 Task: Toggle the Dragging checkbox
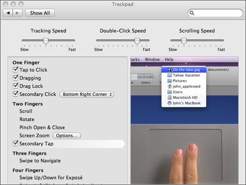coord(15,77)
